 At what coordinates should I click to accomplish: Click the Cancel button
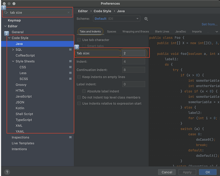coord(167,172)
